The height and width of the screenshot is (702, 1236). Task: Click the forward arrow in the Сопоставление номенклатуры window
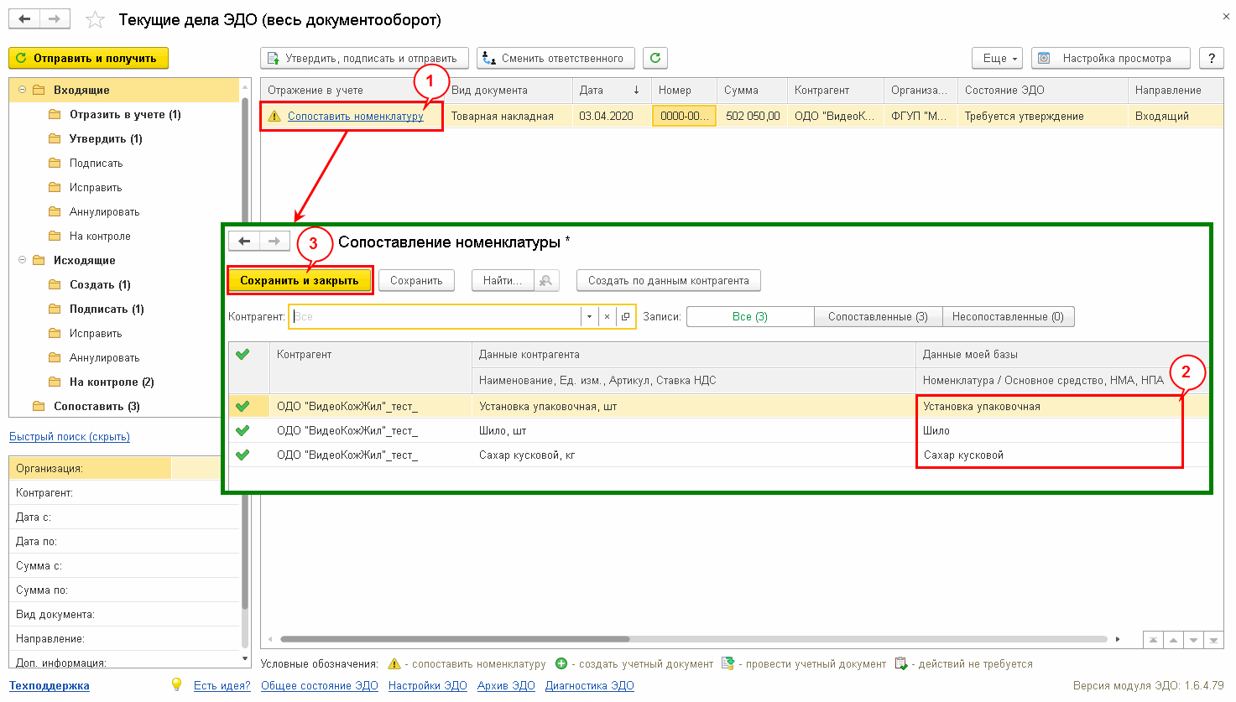pos(274,242)
